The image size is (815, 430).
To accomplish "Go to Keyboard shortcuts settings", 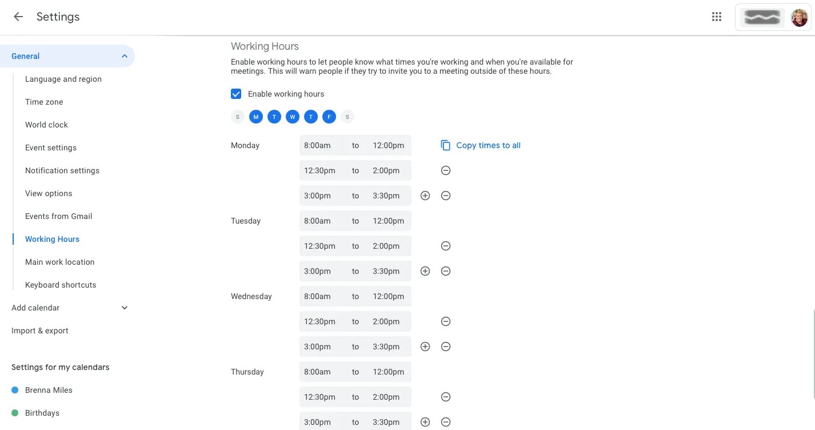I will [x=61, y=285].
